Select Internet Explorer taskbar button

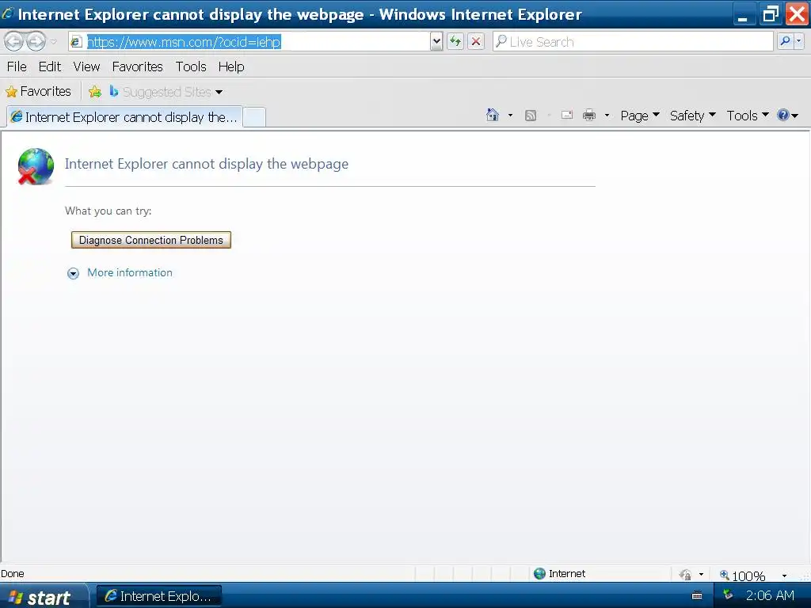tap(159, 596)
